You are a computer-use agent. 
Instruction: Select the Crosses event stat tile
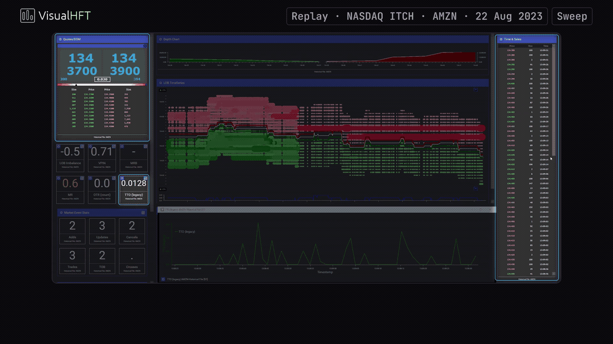(132, 261)
